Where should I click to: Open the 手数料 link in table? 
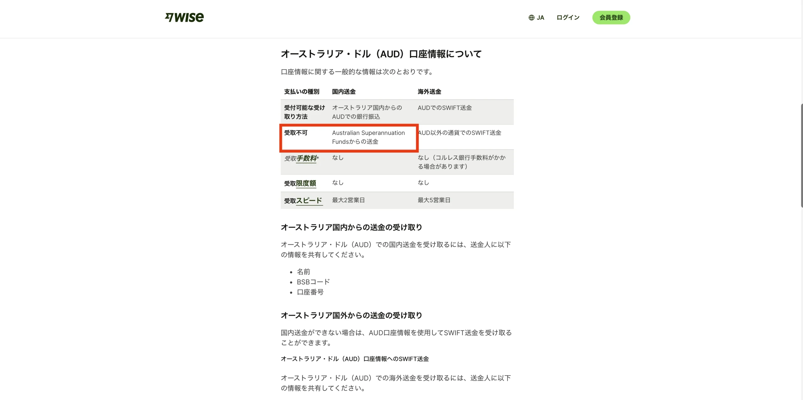[306, 158]
